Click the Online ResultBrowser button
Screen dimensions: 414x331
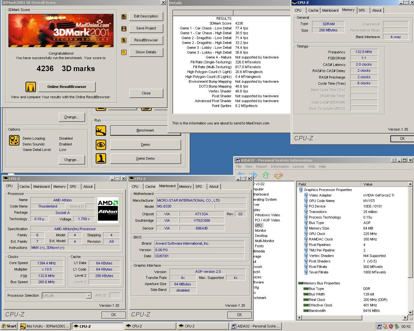67,87
